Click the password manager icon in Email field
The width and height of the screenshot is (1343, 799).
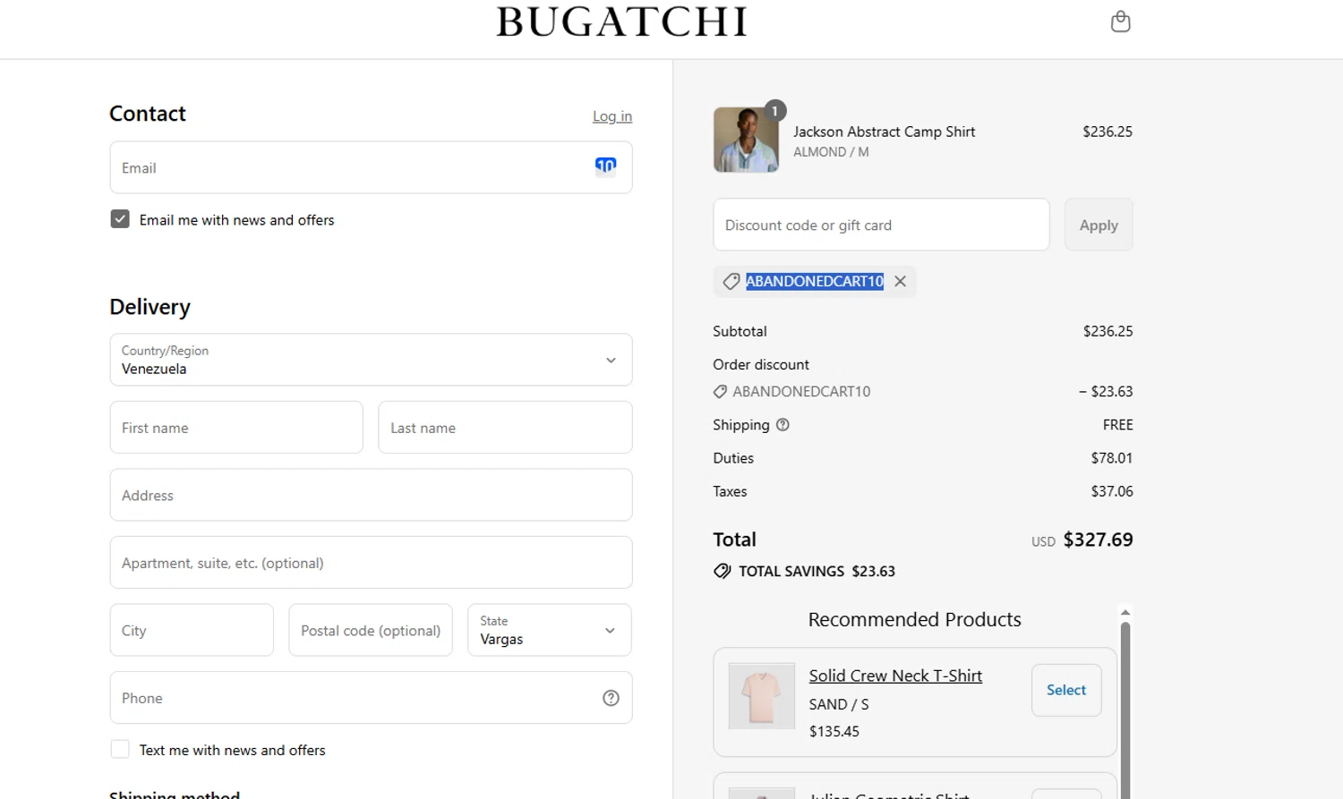(x=606, y=166)
